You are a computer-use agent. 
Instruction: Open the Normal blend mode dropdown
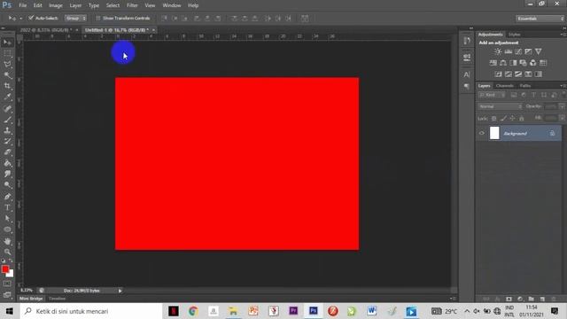pyautogui.click(x=500, y=106)
